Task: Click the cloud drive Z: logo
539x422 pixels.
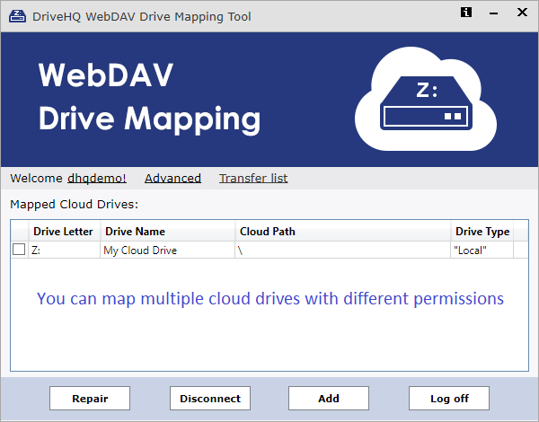Action: pos(426,99)
